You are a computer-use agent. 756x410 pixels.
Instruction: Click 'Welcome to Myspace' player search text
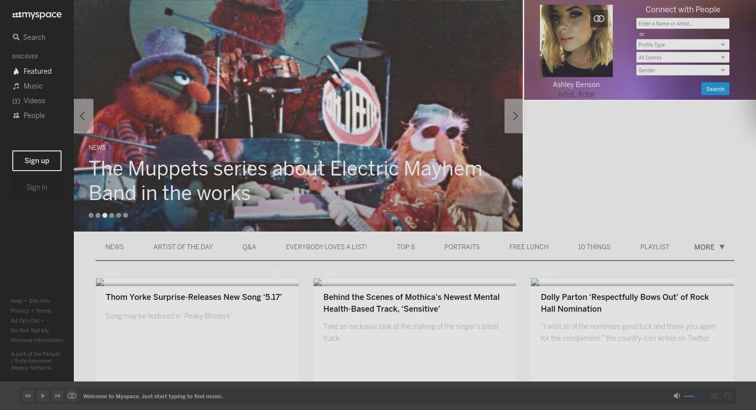153,396
